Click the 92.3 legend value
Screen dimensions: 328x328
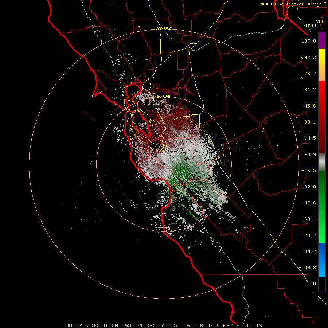pyautogui.click(x=310, y=57)
